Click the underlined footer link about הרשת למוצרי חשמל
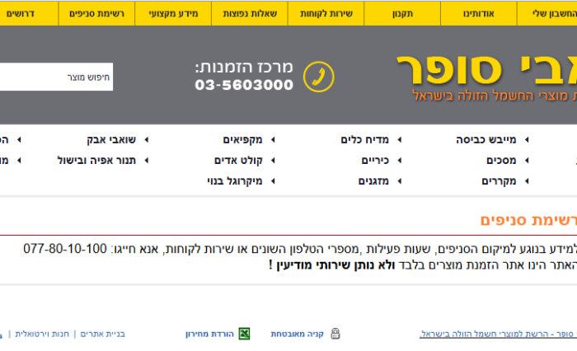 [498, 334]
